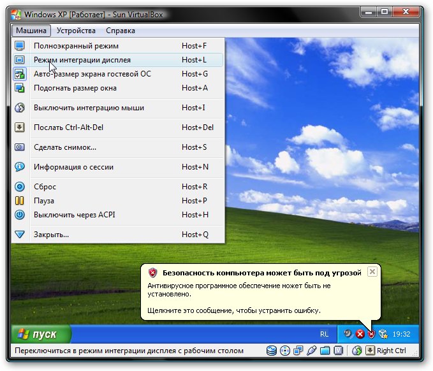The width and height of the screenshot is (433, 371).
Task: Click balloon title Безопасность компьютера может быть под угрозой
Action: click(x=262, y=273)
